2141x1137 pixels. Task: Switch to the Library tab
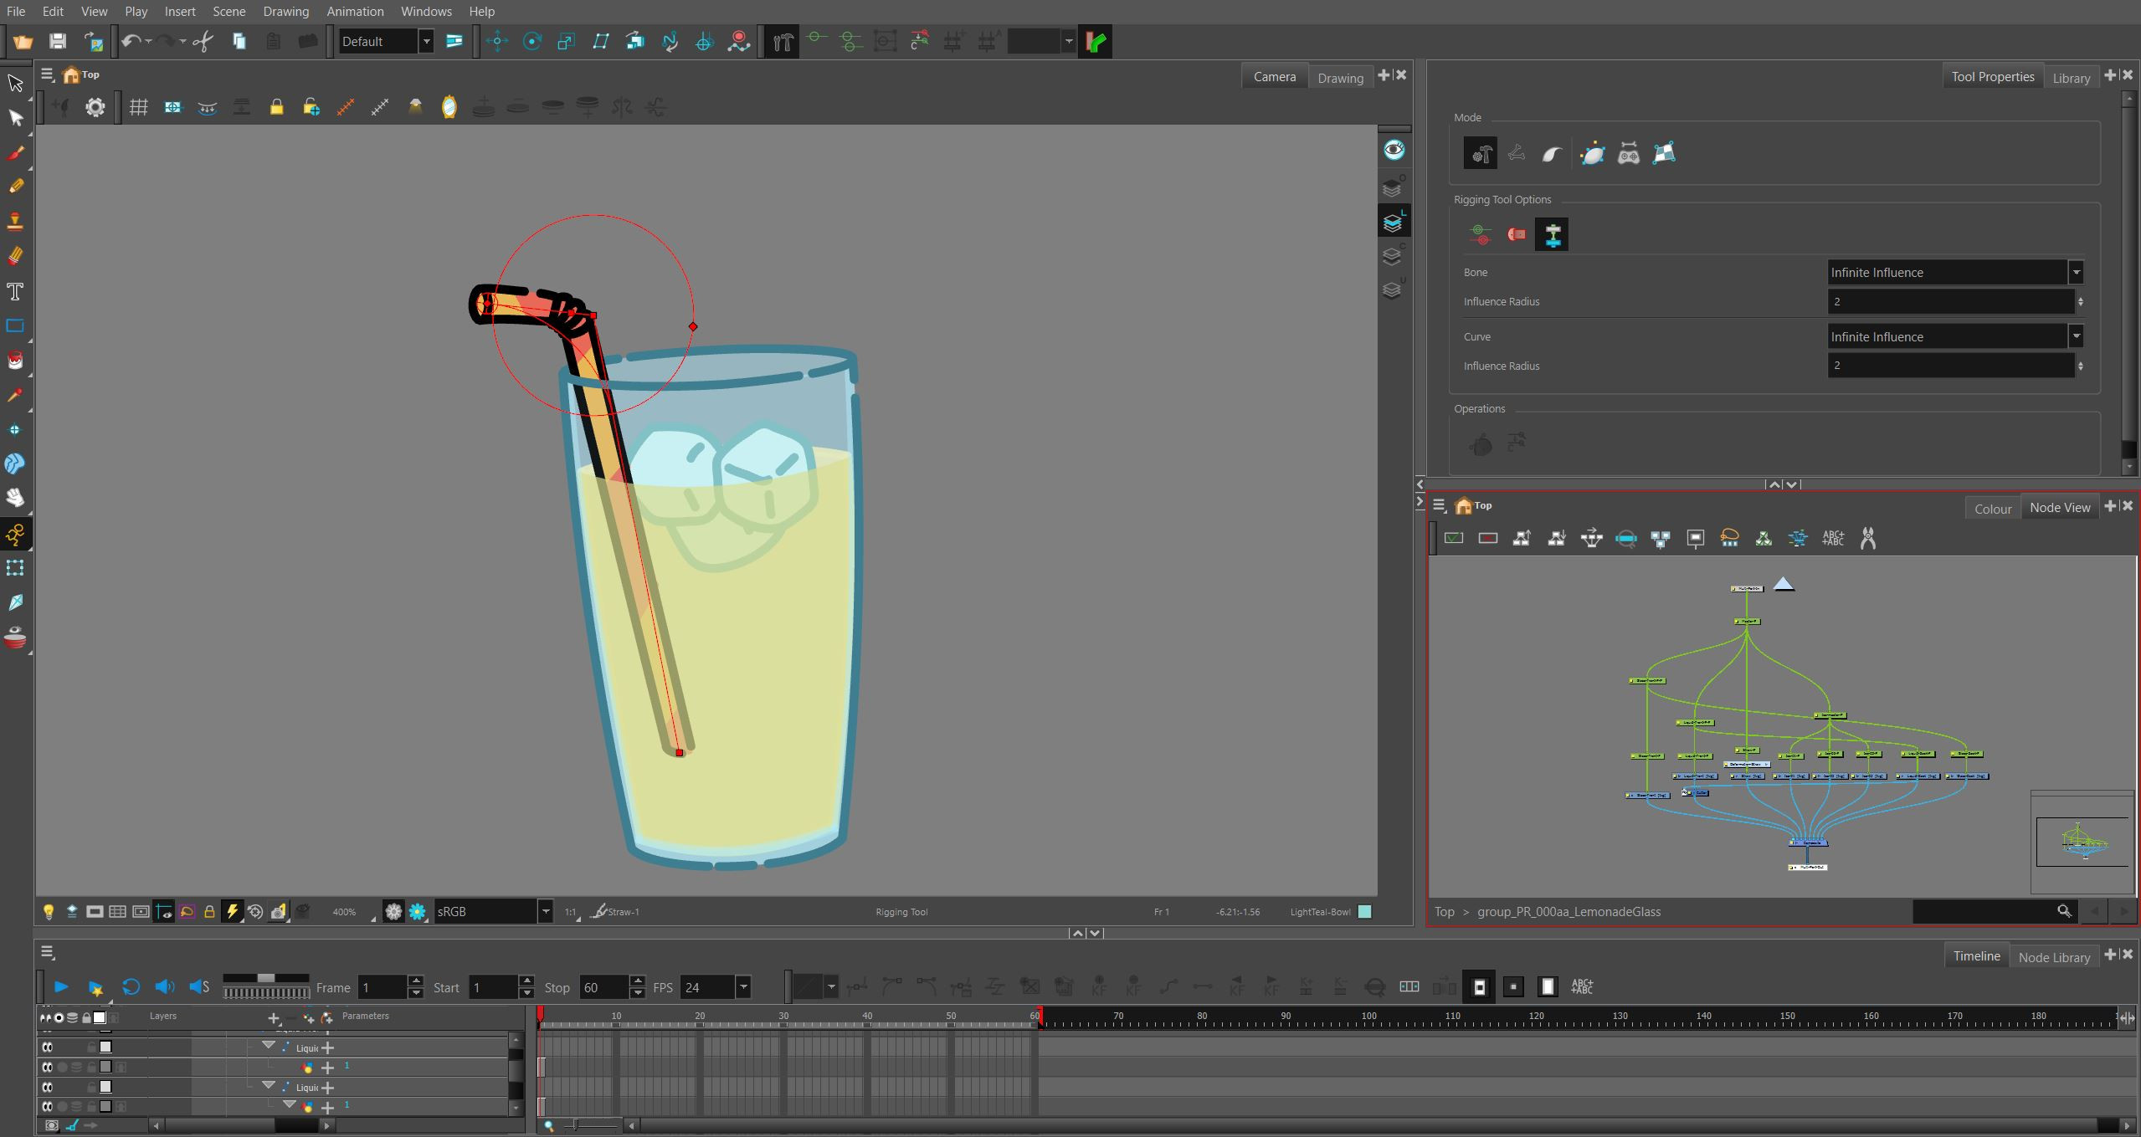tap(2071, 78)
